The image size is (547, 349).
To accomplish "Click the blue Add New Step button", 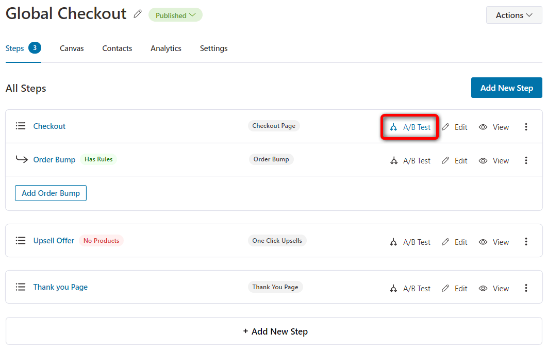I will pyautogui.click(x=507, y=88).
